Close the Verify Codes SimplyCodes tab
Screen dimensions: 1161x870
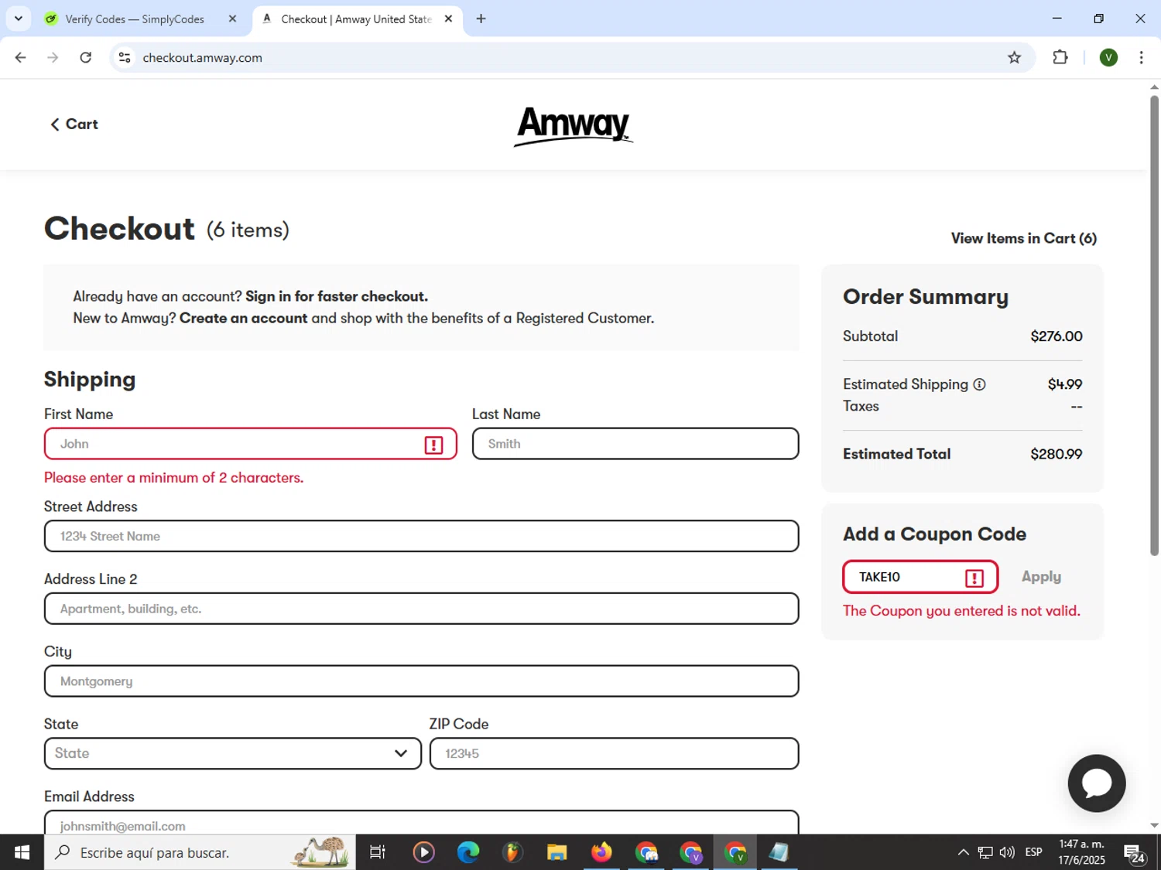(x=232, y=19)
